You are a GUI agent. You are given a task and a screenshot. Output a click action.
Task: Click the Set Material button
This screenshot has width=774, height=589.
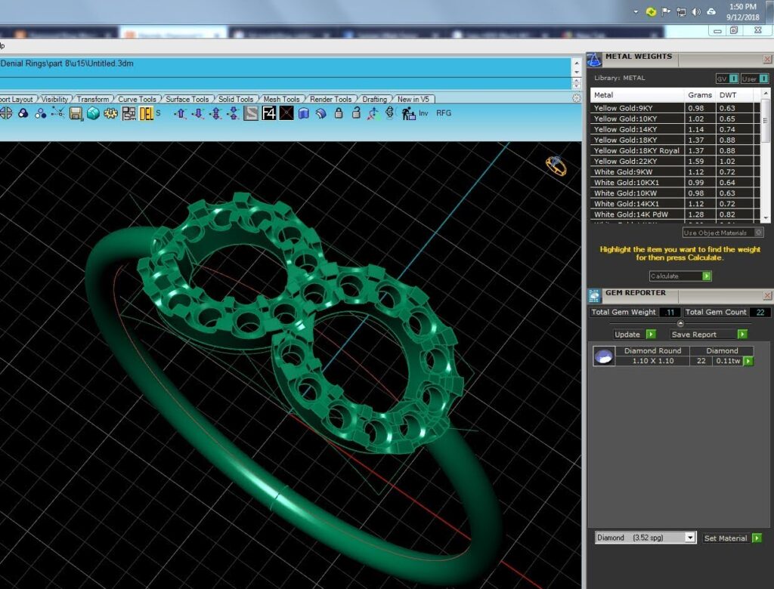pyautogui.click(x=732, y=538)
